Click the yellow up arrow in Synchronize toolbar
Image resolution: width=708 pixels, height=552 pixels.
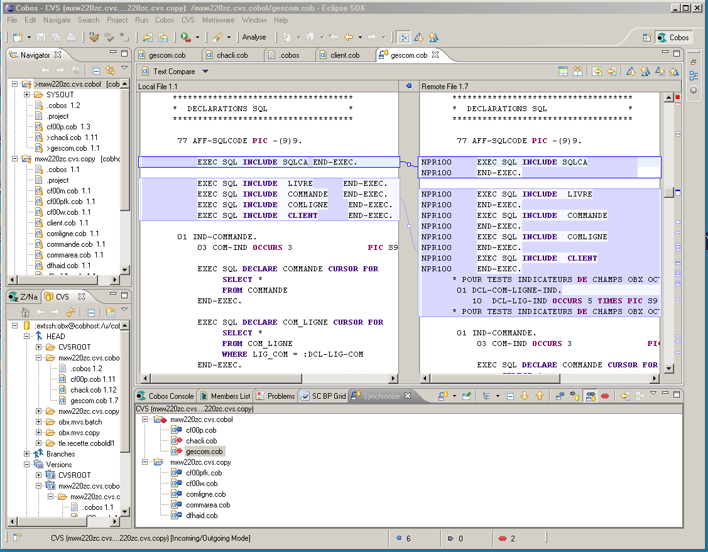click(540, 396)
